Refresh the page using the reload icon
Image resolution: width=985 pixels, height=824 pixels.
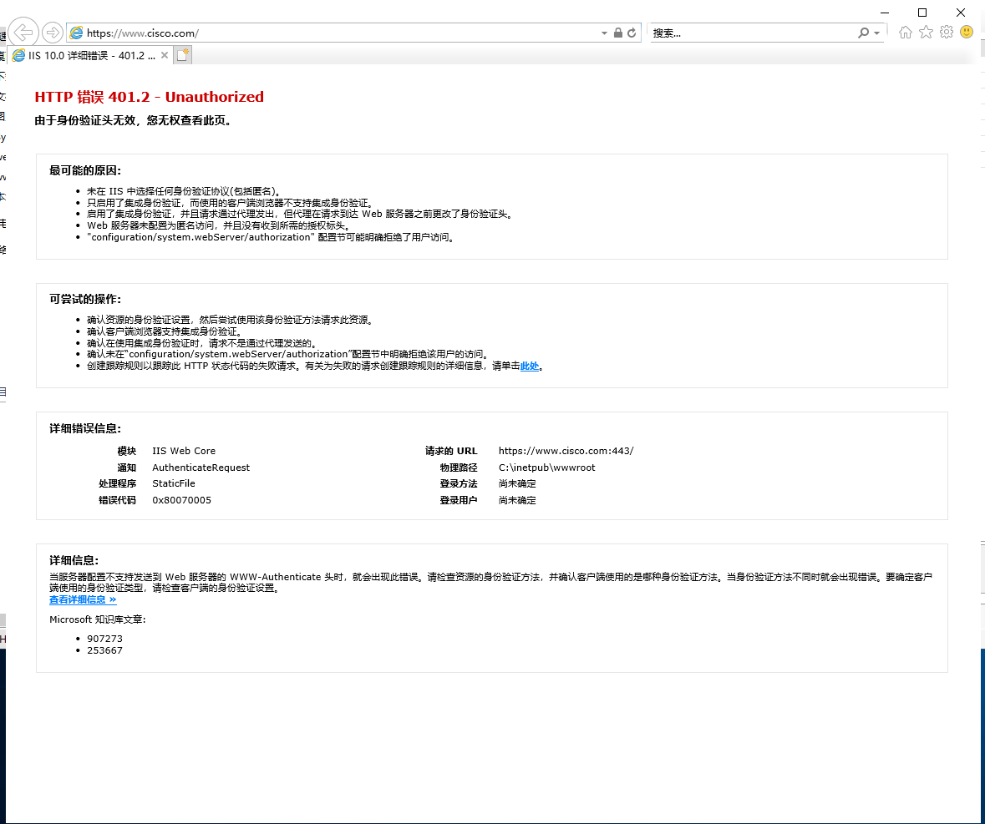pos(632,33)
